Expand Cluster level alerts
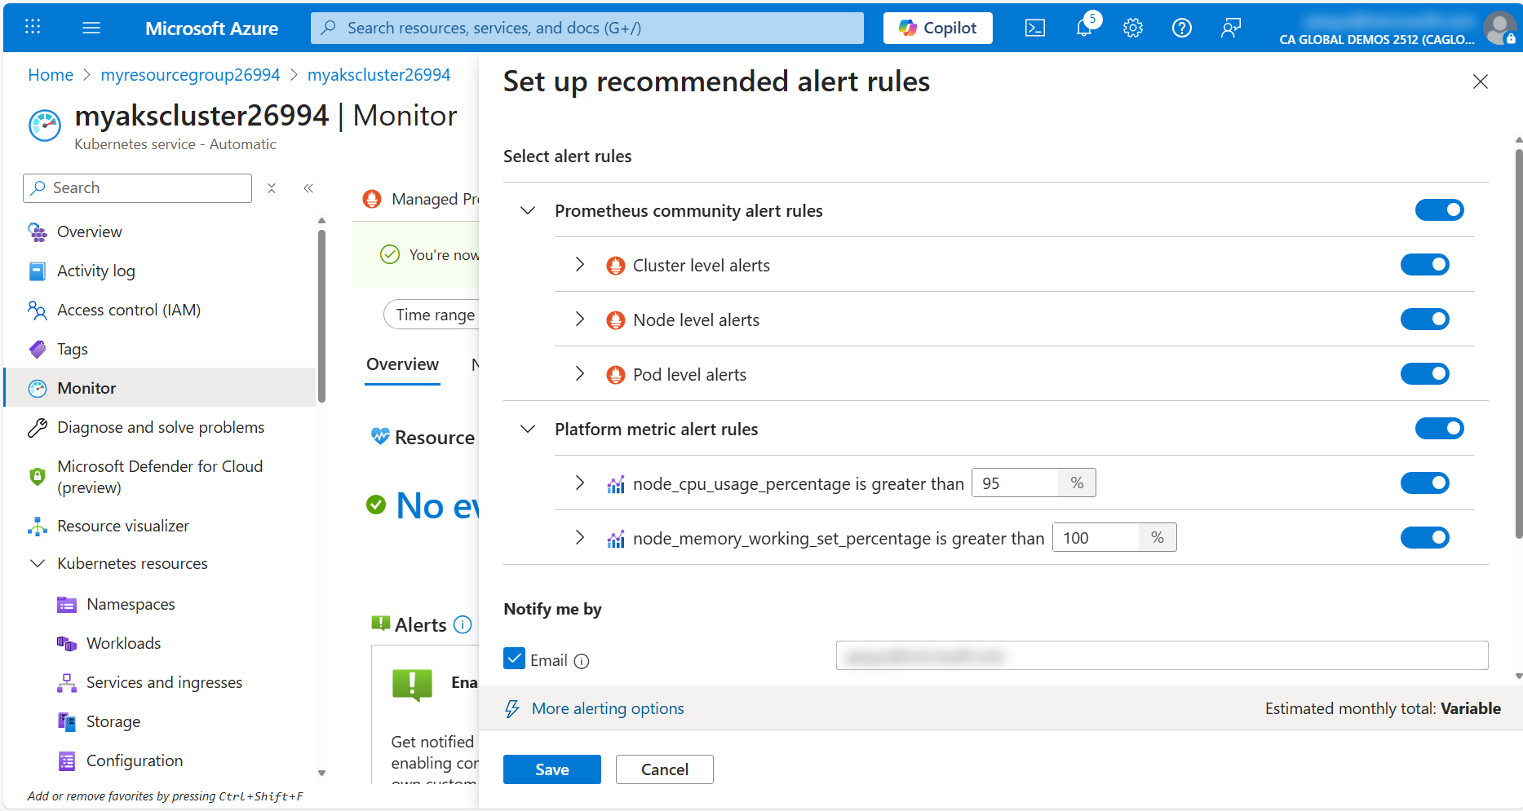This screenshot has height=811, width=1523. point(580,264)
